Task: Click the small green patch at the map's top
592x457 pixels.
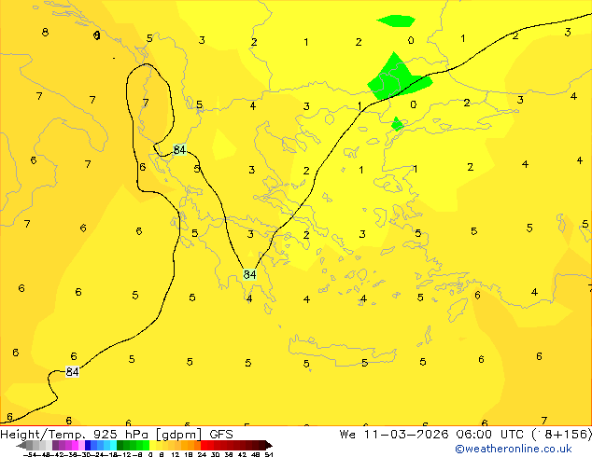Action: click(396, 21)
